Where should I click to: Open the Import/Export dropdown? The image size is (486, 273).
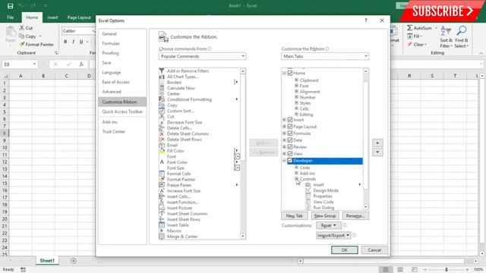(x=333, y=235)
